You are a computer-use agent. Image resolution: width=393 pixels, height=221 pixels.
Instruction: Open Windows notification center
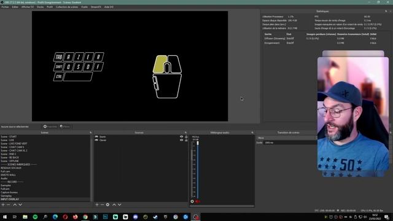click(387, 217)
